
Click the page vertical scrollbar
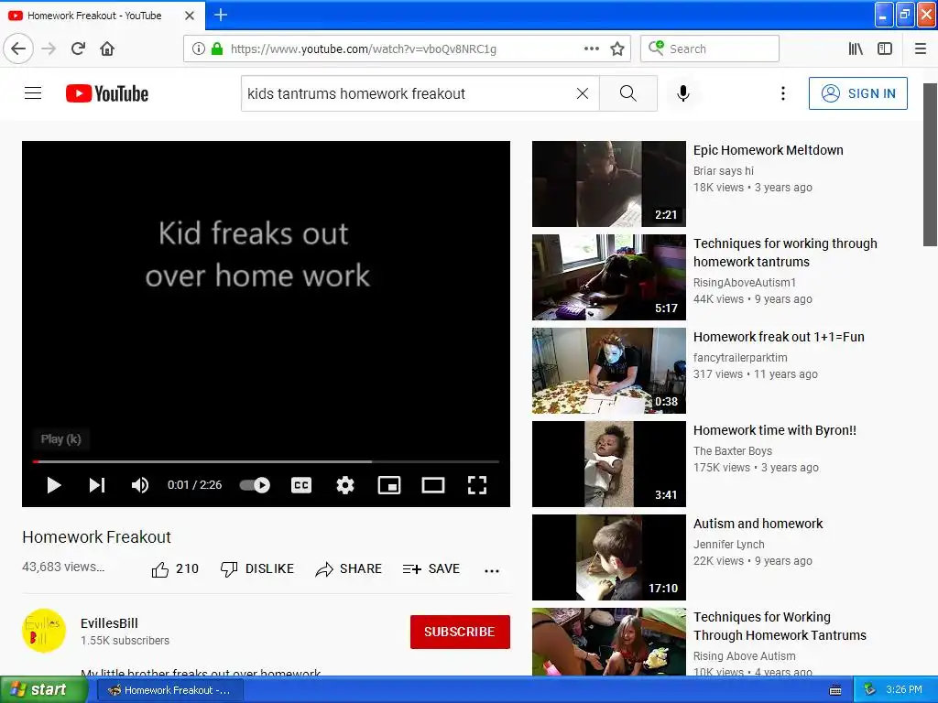point(930,165)
